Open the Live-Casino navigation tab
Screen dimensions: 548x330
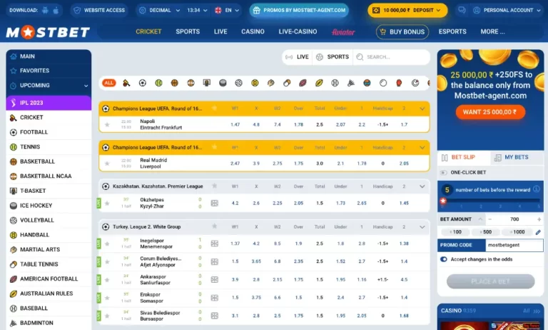click(298, 32)
